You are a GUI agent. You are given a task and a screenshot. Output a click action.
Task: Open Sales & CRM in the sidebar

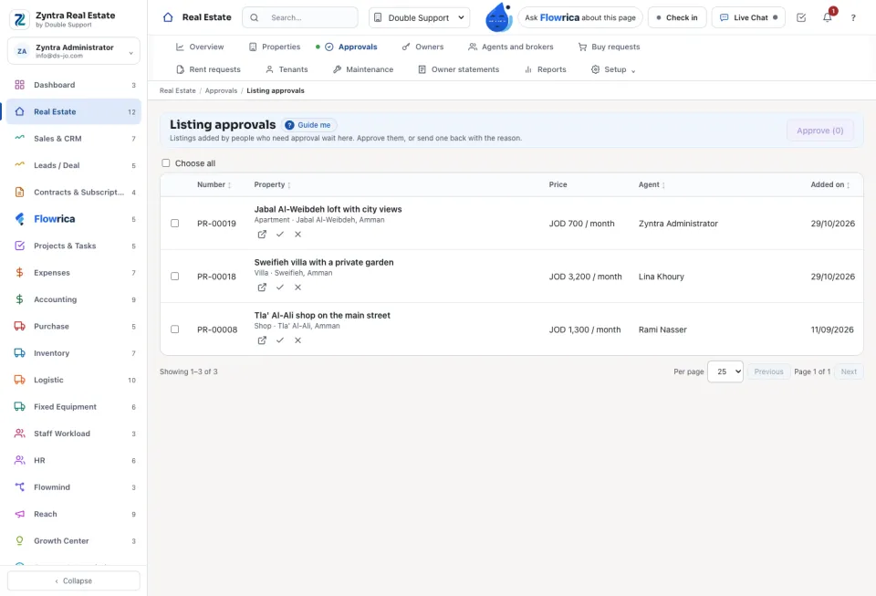click(74, 139)
